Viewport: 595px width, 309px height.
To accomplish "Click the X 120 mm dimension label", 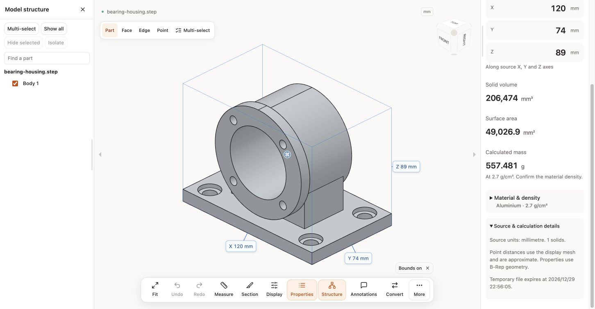I will point(241,246).
